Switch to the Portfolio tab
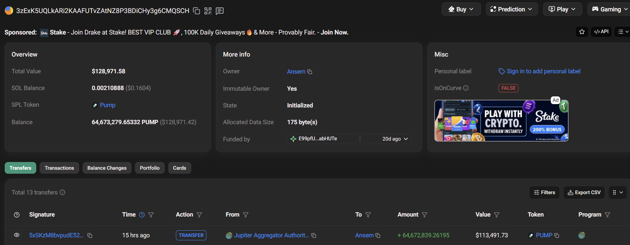 (150, 168)
